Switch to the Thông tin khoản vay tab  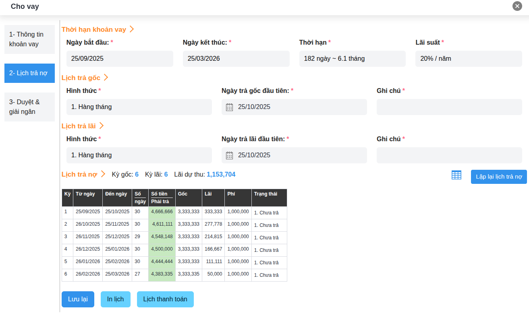click(29, 39)
